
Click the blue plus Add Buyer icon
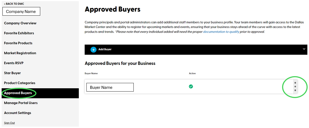(93, 50)
